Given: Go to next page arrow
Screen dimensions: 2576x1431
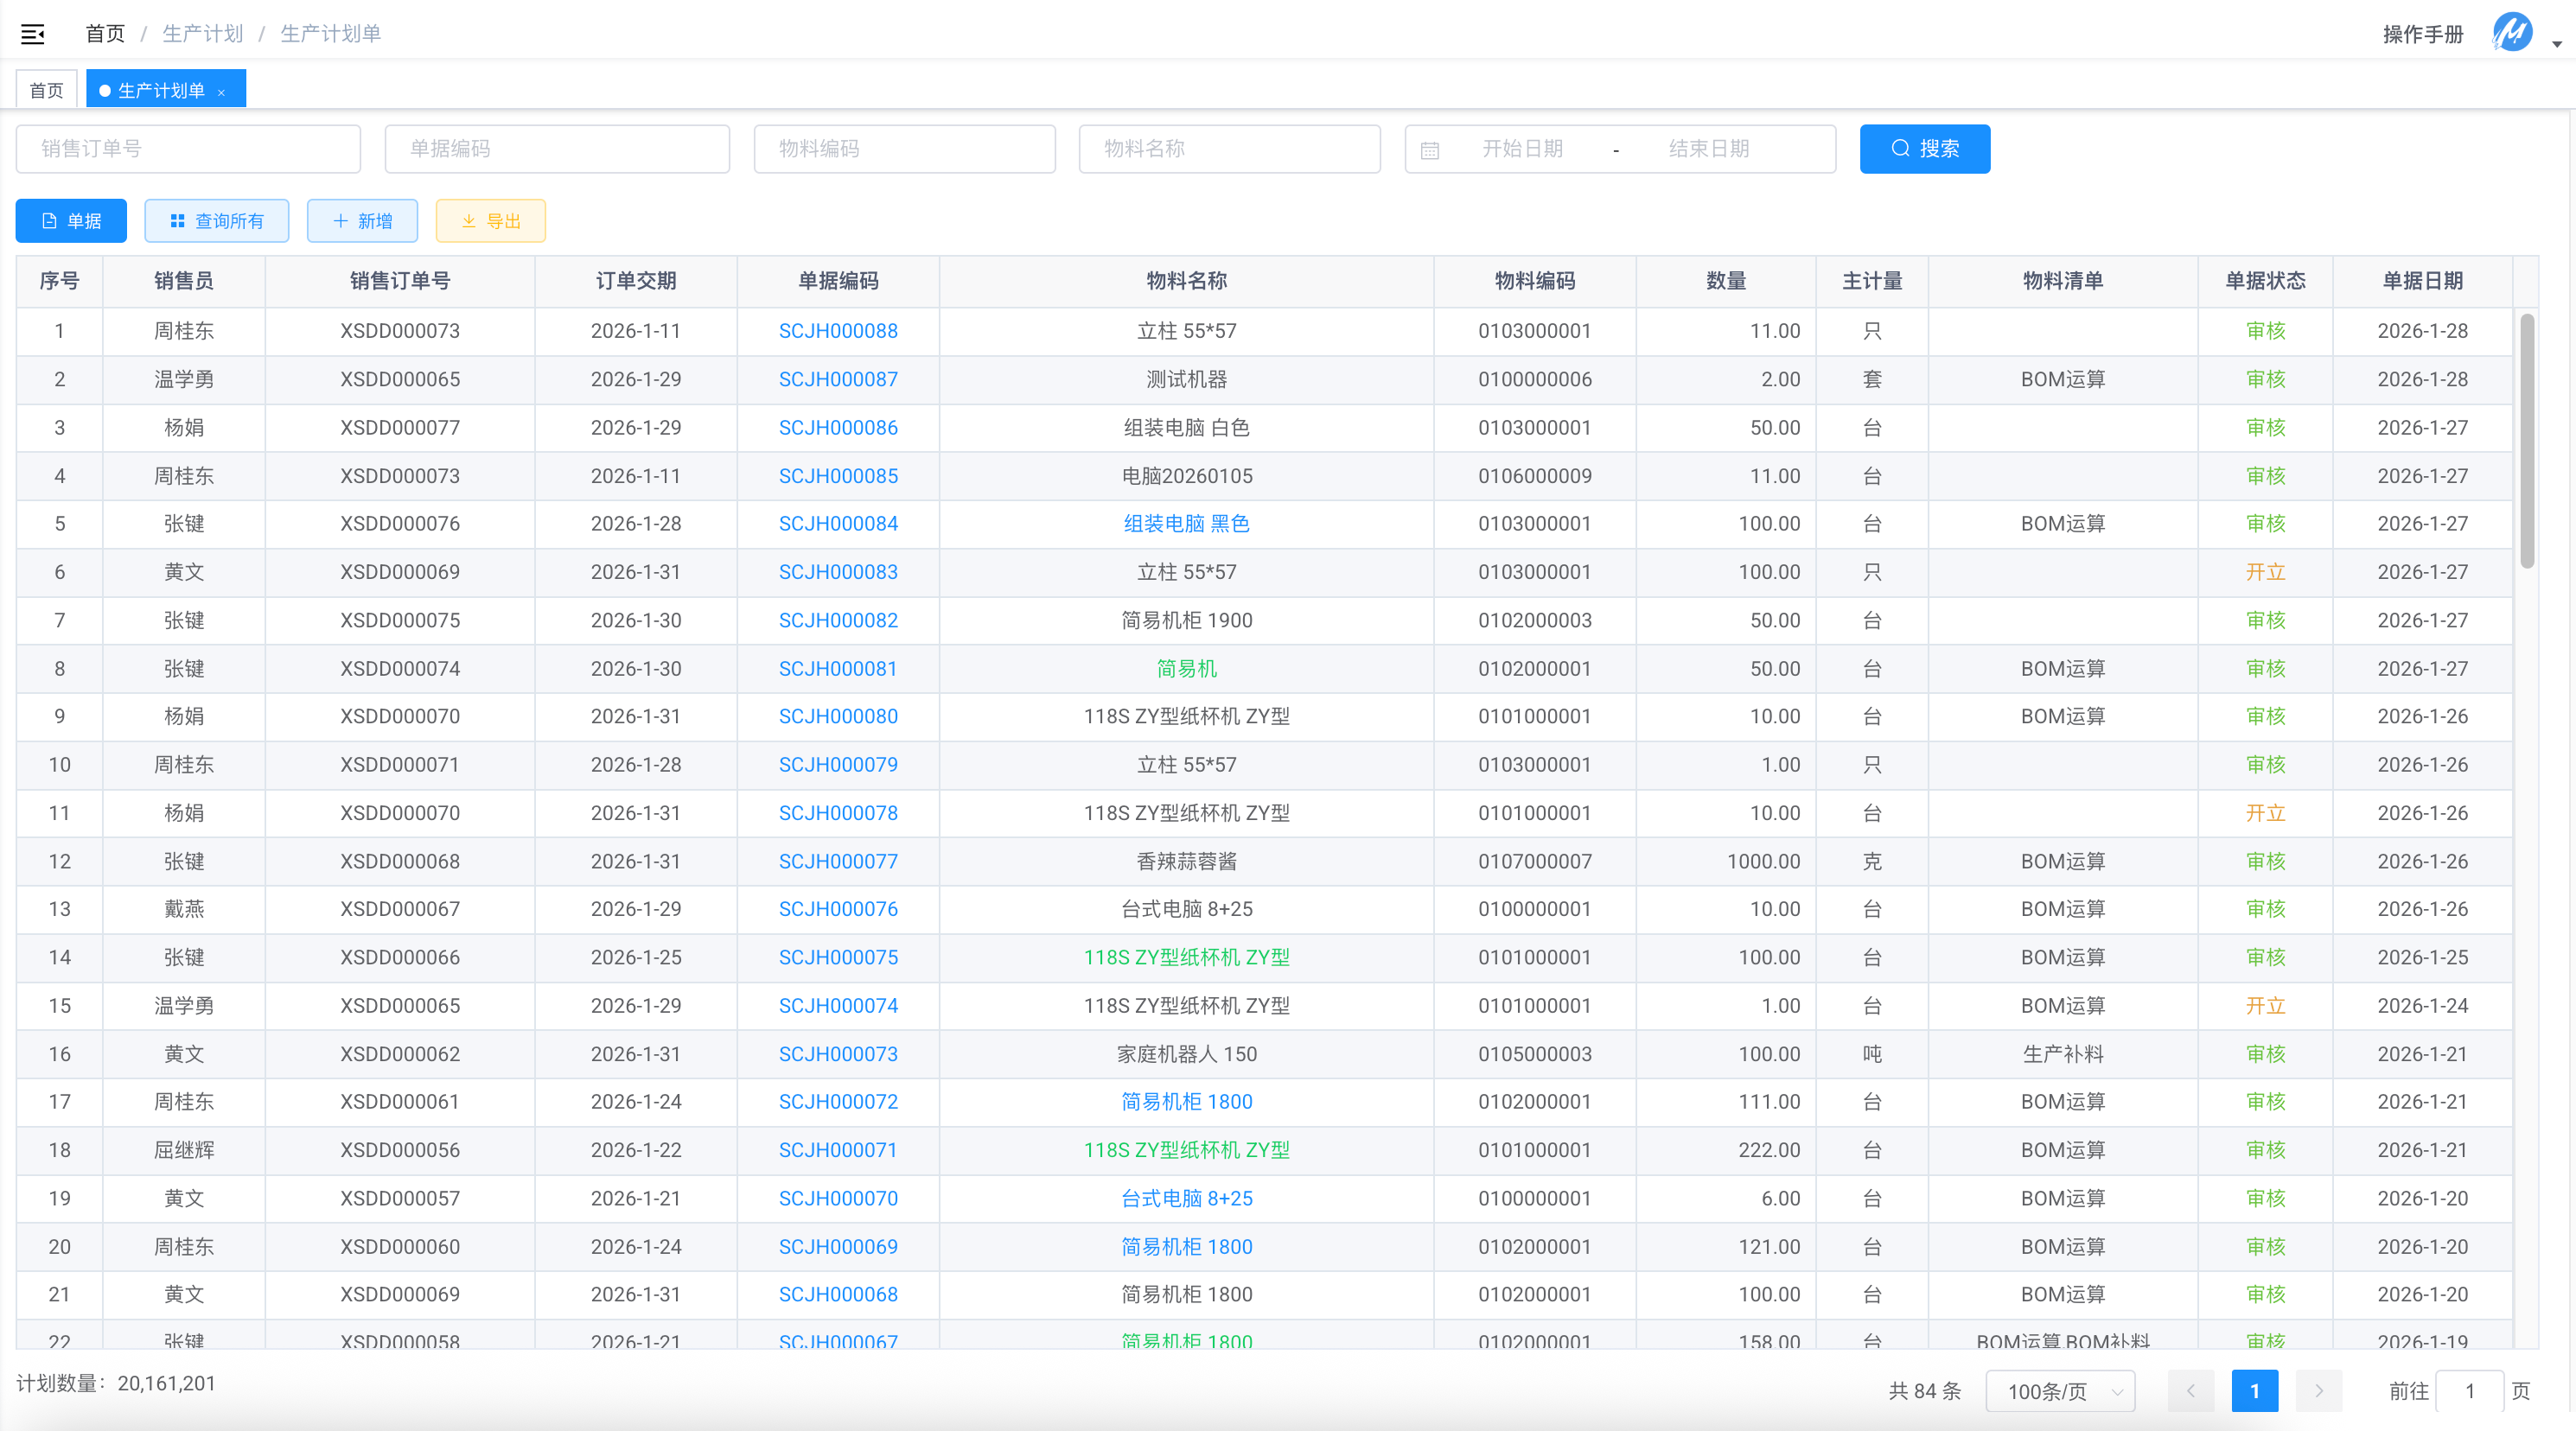Looking at the screenshot, I should click(x=2318, y=1391).
